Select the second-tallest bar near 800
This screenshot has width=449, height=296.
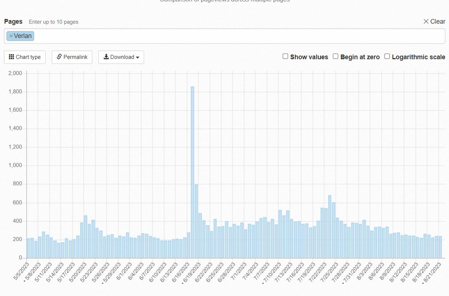pos(196,221)
